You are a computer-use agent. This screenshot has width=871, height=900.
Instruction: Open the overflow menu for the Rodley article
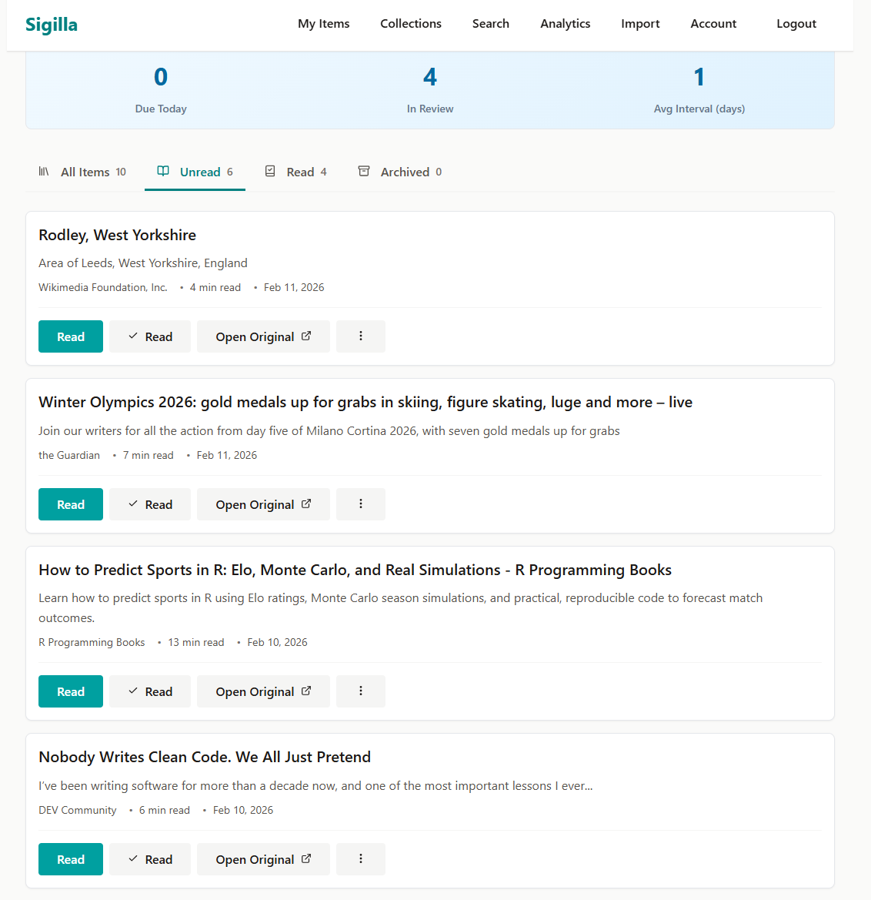pos(361,336)
